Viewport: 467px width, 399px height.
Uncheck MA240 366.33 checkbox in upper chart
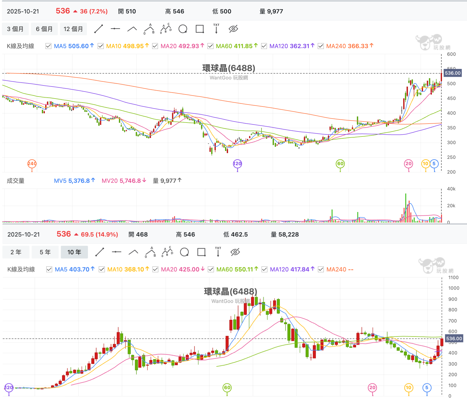(x=321, y=46)
